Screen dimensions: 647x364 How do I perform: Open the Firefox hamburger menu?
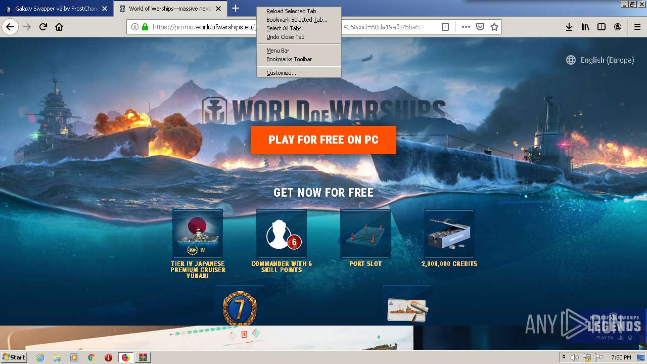(637, 27)
